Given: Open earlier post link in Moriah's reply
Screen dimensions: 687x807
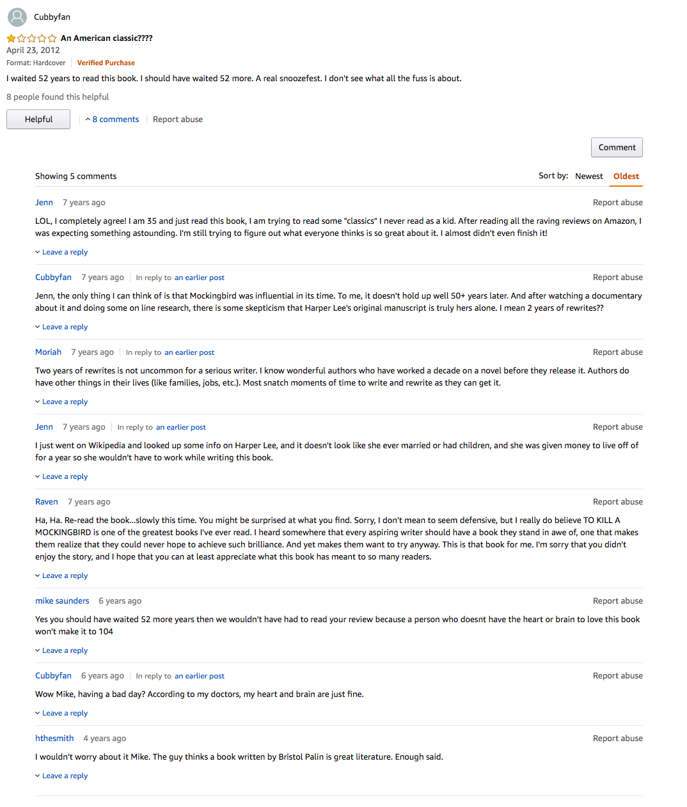Looking at the screenshot, I should [x=189, y=352].
